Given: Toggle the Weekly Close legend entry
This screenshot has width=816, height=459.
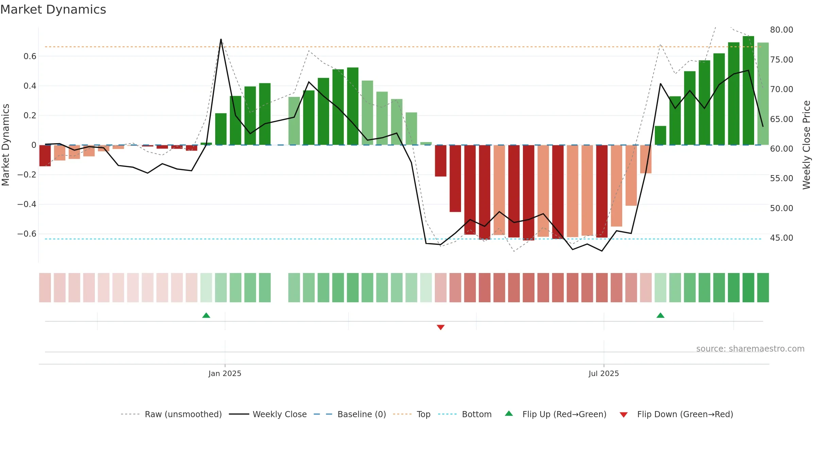Looking at the screenshot, I should (x=268, y=414).
